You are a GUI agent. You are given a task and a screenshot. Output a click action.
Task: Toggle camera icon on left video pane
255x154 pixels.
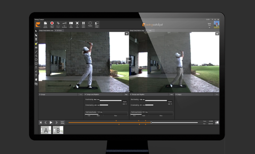click(x=126, y=34)
